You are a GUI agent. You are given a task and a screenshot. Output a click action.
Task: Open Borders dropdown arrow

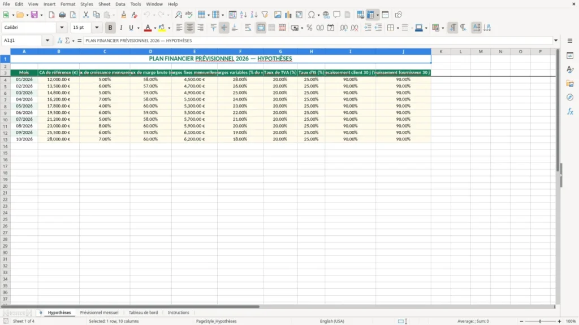click(x=397, y=28)
